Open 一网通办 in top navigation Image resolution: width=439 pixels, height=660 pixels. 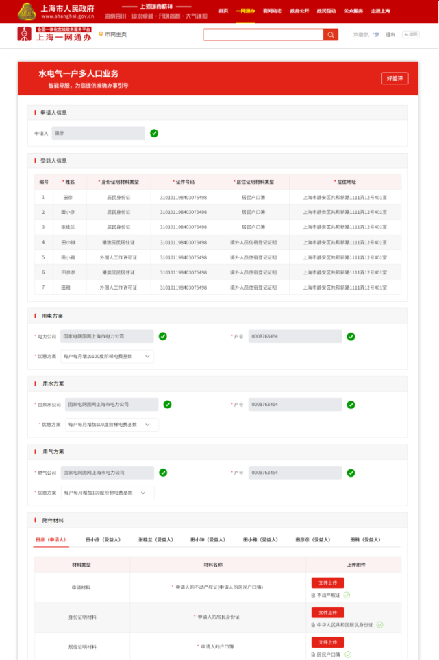coord(245,11)
